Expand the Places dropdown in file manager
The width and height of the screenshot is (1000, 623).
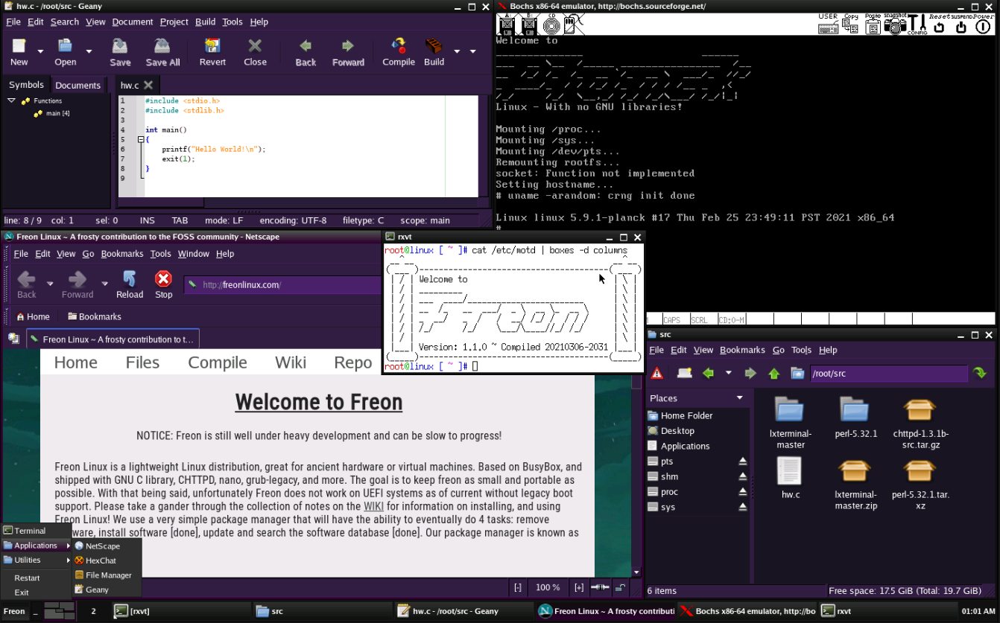(740, 398)
